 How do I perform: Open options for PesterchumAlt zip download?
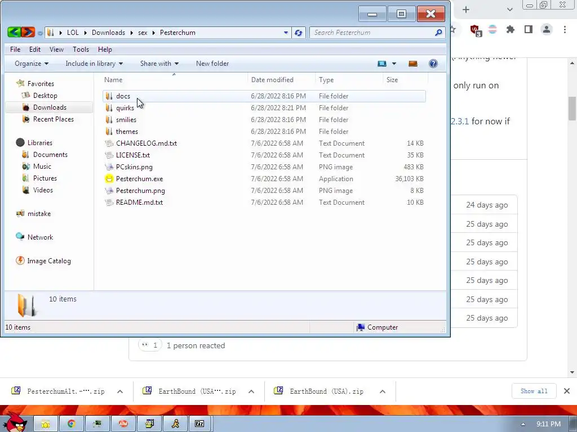tap(120, 391)
